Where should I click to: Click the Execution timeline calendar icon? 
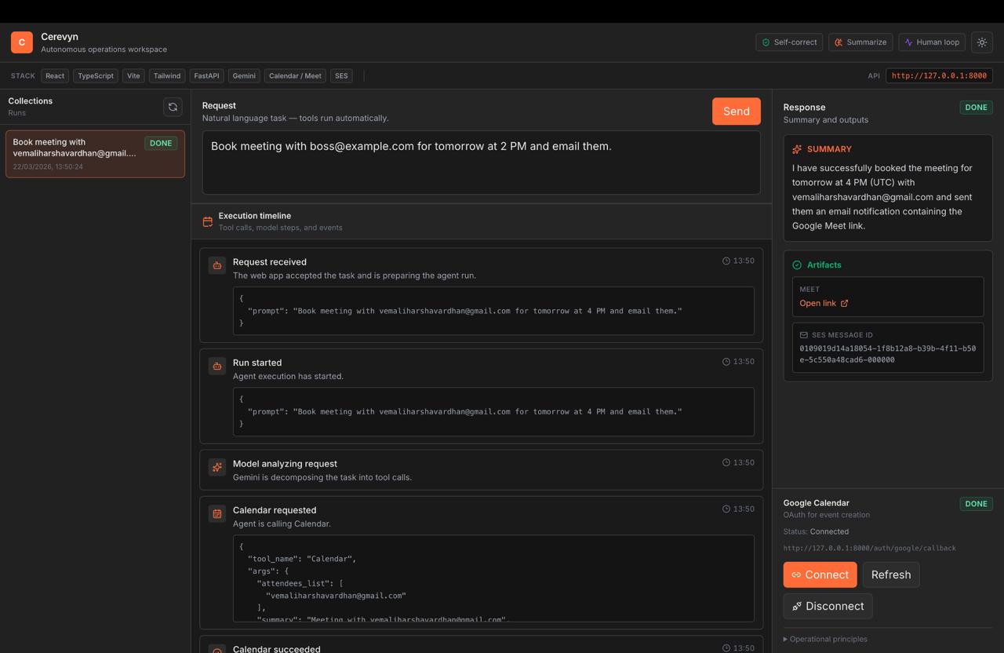pyautogui.click(x=208, y=222)
